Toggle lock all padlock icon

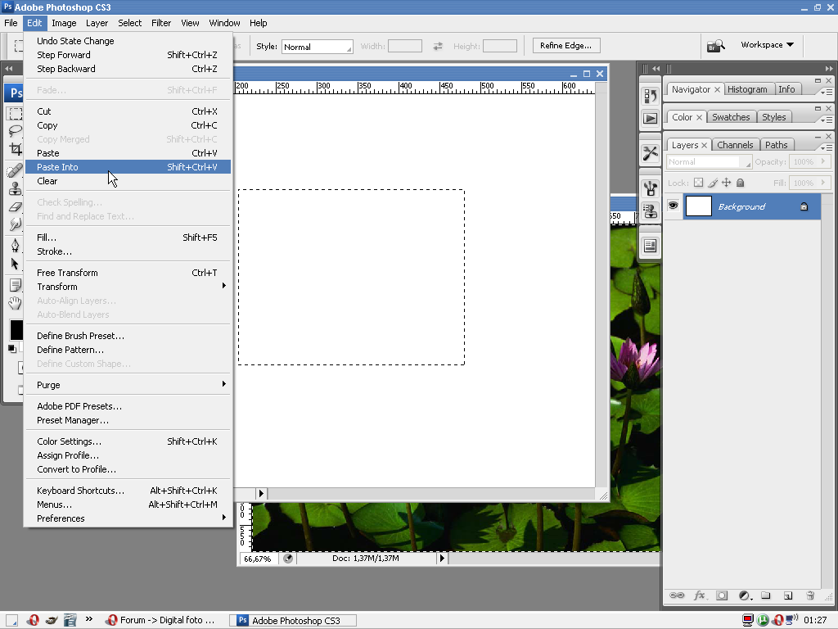point(740,183)
